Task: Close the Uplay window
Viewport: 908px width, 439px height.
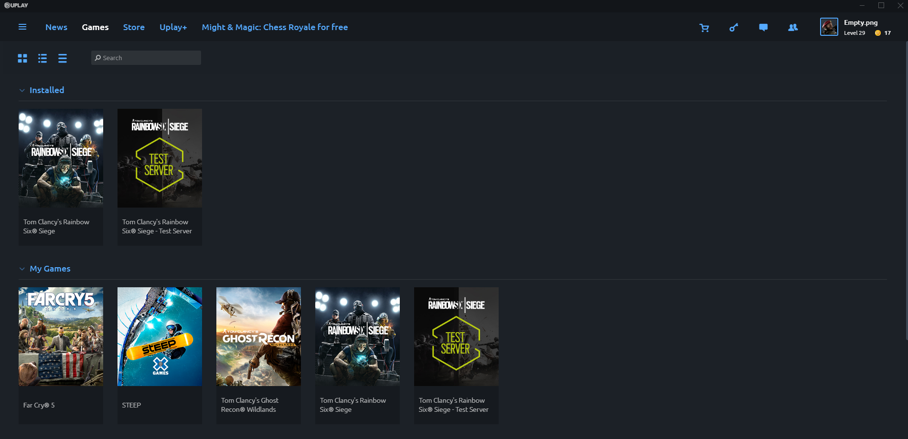Action: tap(900, 6)
